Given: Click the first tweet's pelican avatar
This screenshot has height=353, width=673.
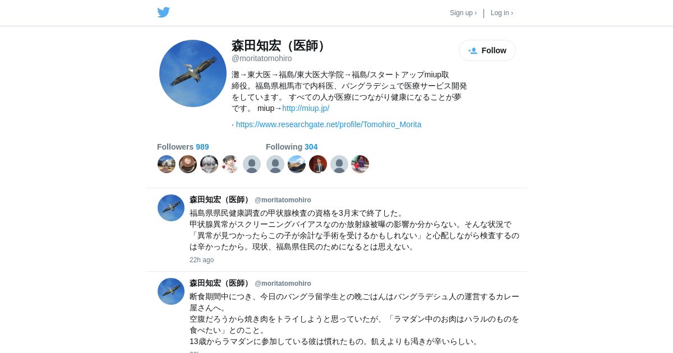Looking at the screenshot, I should [171, 208].
